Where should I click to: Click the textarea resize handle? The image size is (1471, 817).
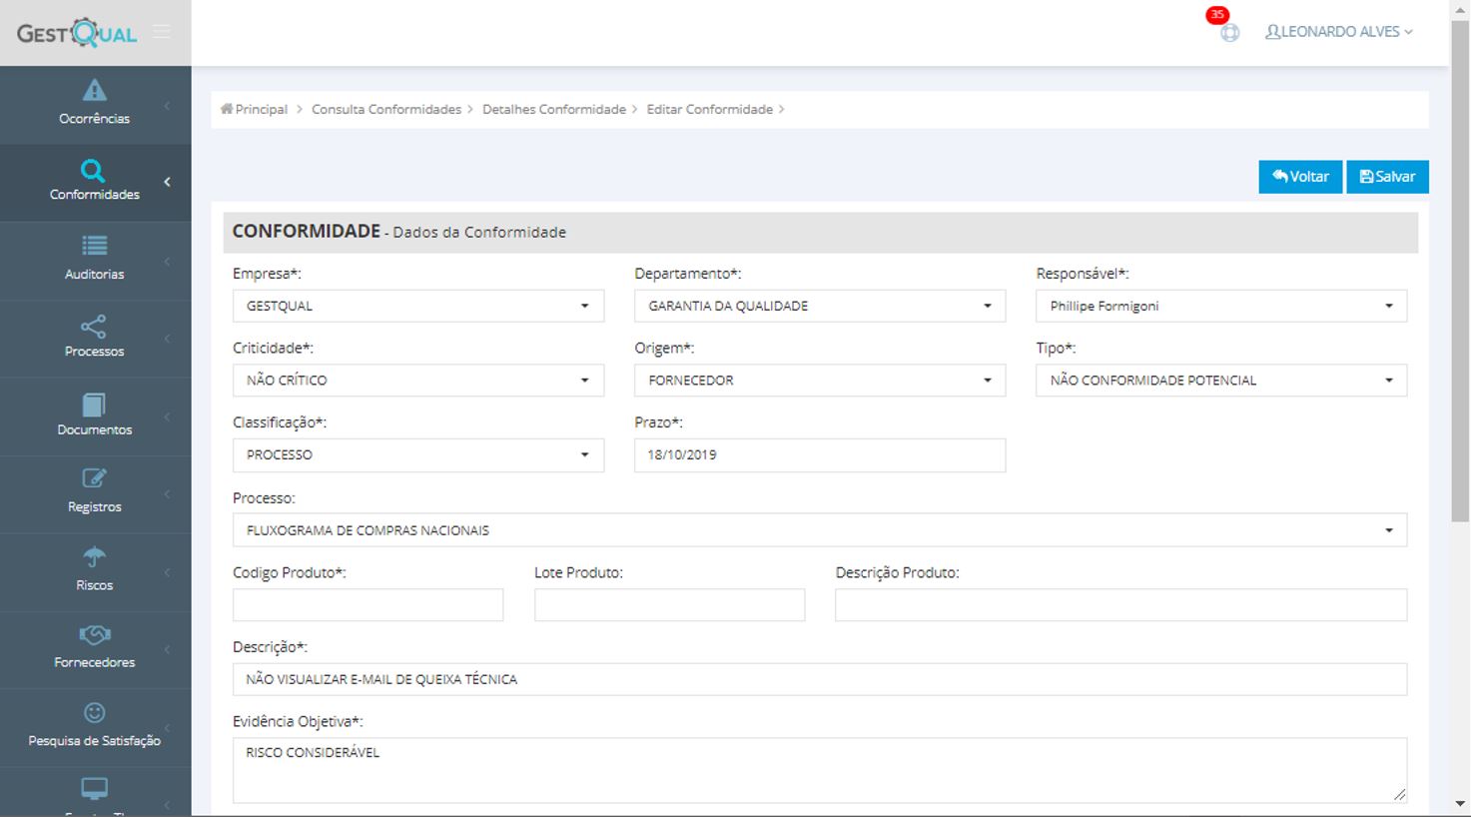(1399, 795)
